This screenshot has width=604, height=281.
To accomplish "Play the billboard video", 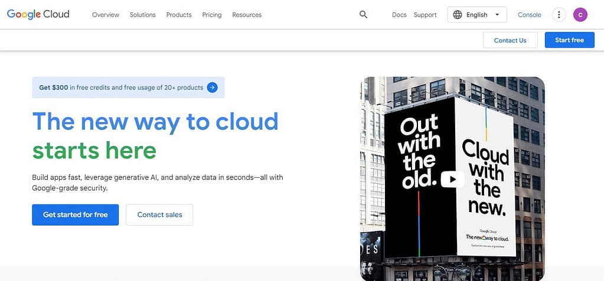I will click(x=452, y=179).
